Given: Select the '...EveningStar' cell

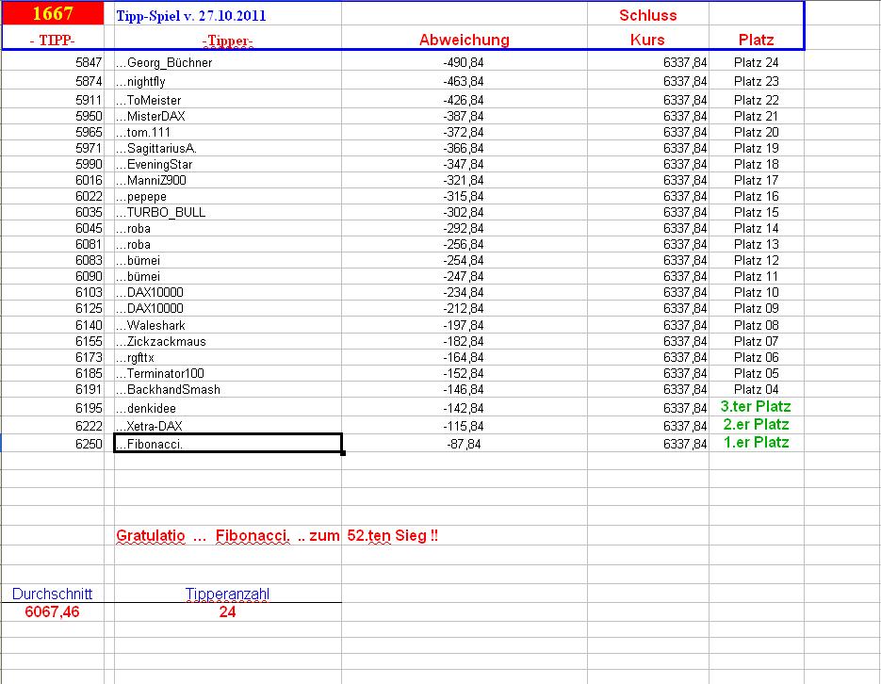Looking at the screenshot, I should click(x=228, y=164).
